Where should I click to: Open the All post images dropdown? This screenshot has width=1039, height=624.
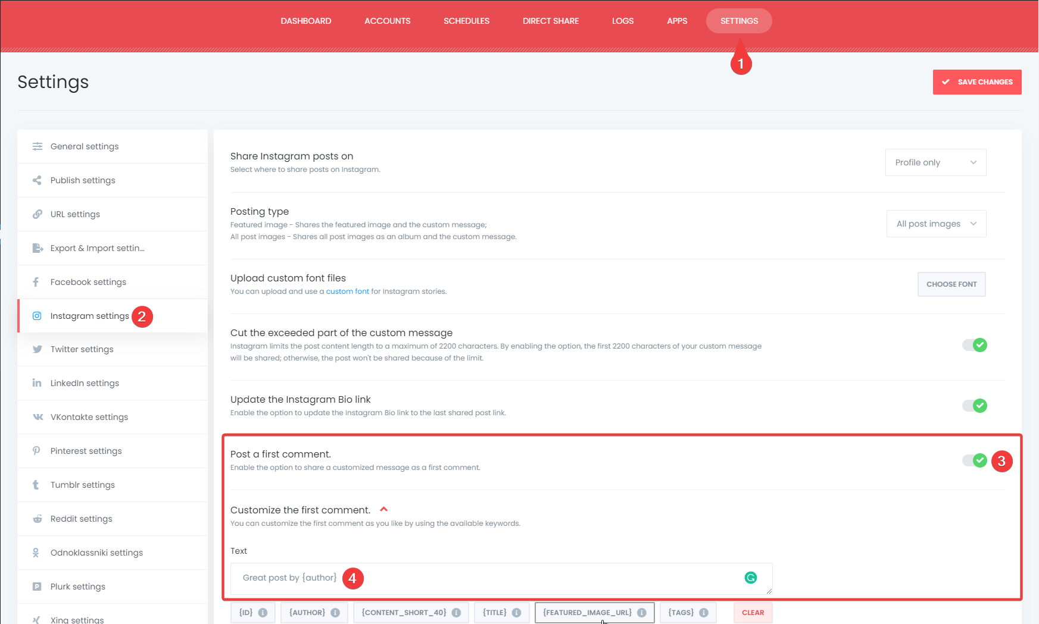tap(936, 224)
